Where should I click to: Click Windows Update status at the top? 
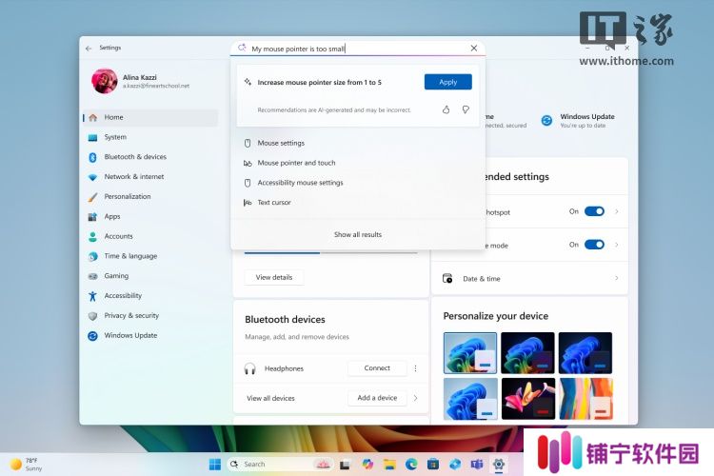[578, 121]
